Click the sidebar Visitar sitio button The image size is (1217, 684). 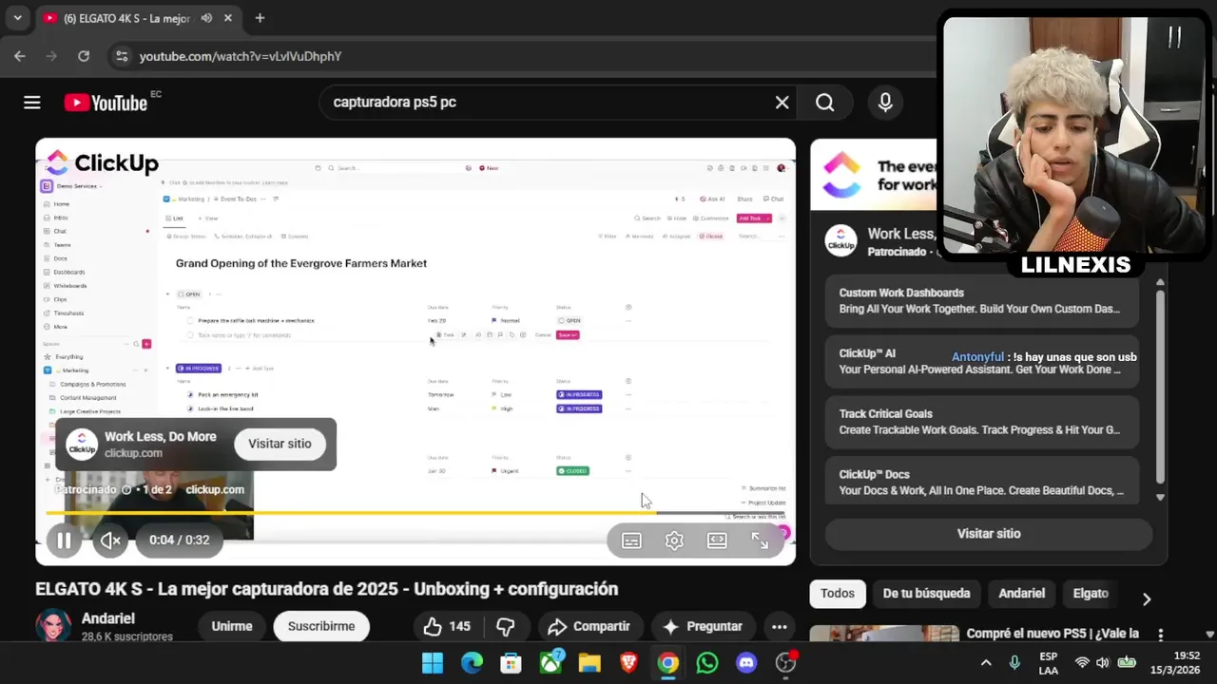click(989, 534)
